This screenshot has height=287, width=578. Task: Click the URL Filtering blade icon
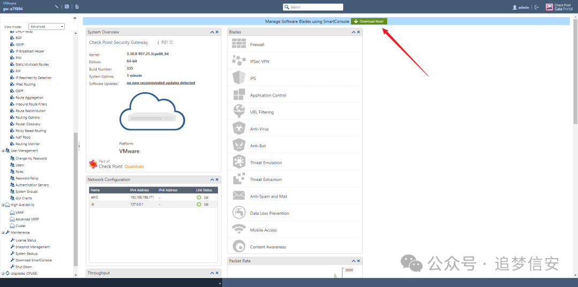point(239,111)
